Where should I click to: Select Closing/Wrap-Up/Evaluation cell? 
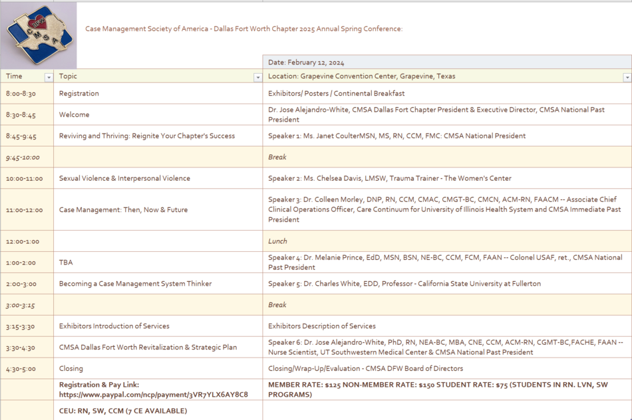447,368
